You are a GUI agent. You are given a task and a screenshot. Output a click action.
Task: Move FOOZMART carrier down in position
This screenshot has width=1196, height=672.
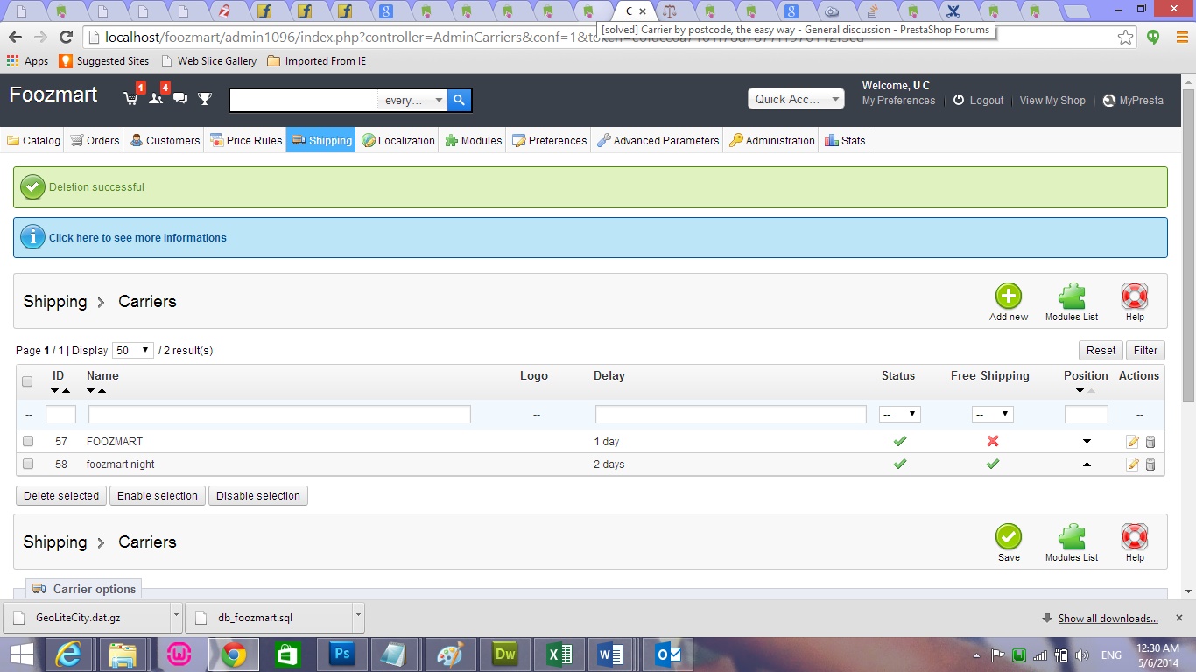coord(1087,442)
